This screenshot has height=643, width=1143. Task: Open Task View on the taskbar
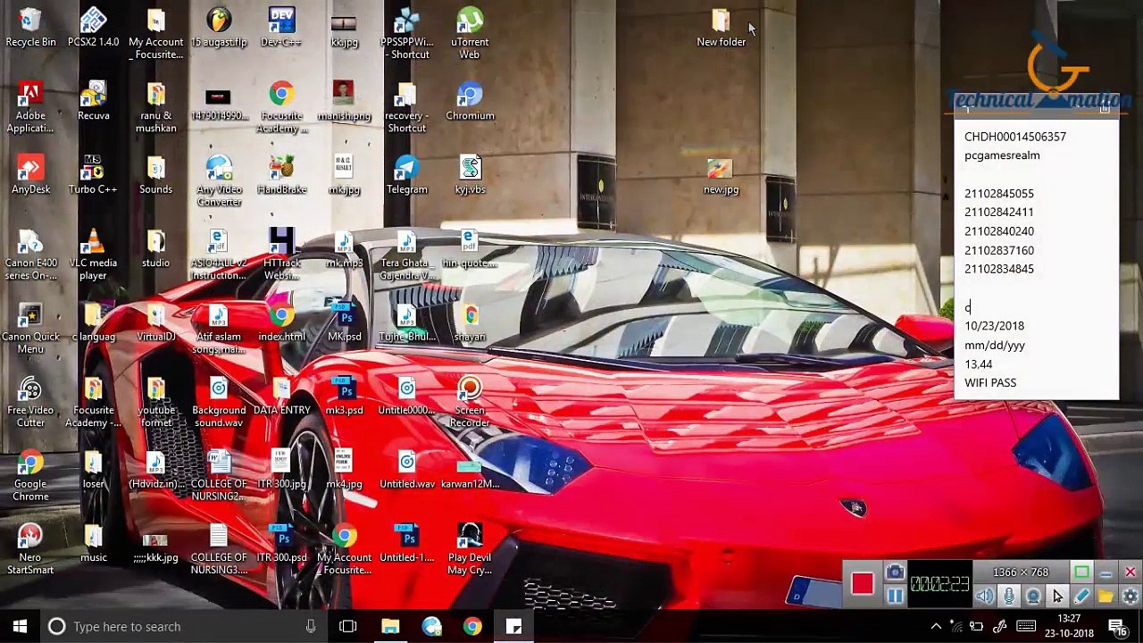click(x=348, y=627)
